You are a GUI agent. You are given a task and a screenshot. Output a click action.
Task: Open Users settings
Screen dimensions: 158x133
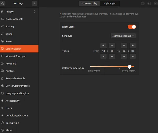point(19,108)
